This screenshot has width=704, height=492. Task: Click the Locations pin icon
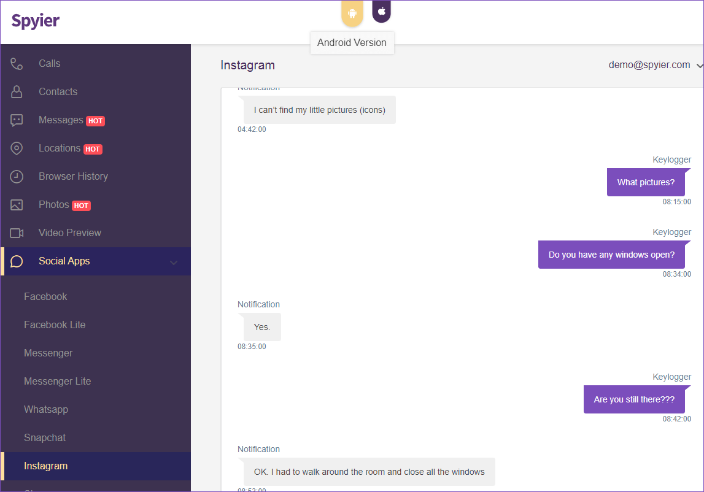[x=17, y=148]
